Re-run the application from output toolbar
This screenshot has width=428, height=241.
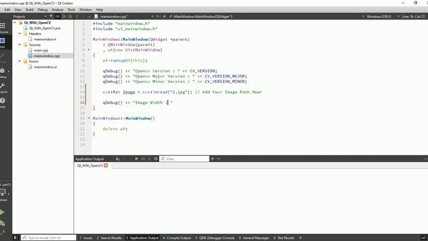(136, 159)
